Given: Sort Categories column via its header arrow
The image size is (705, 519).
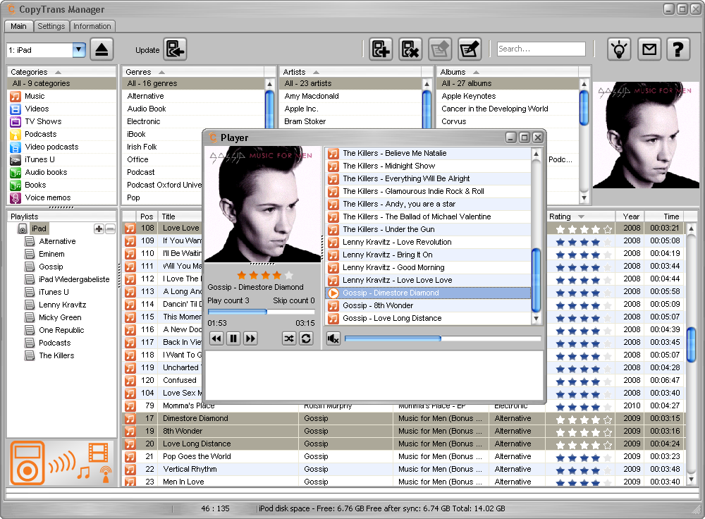Looking at the screenshot, I should (x=58, y=72).
